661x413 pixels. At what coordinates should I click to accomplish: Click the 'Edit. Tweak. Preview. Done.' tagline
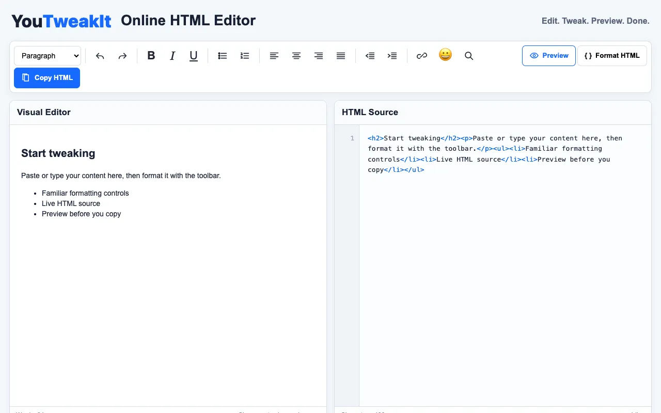tap(595, 21)
